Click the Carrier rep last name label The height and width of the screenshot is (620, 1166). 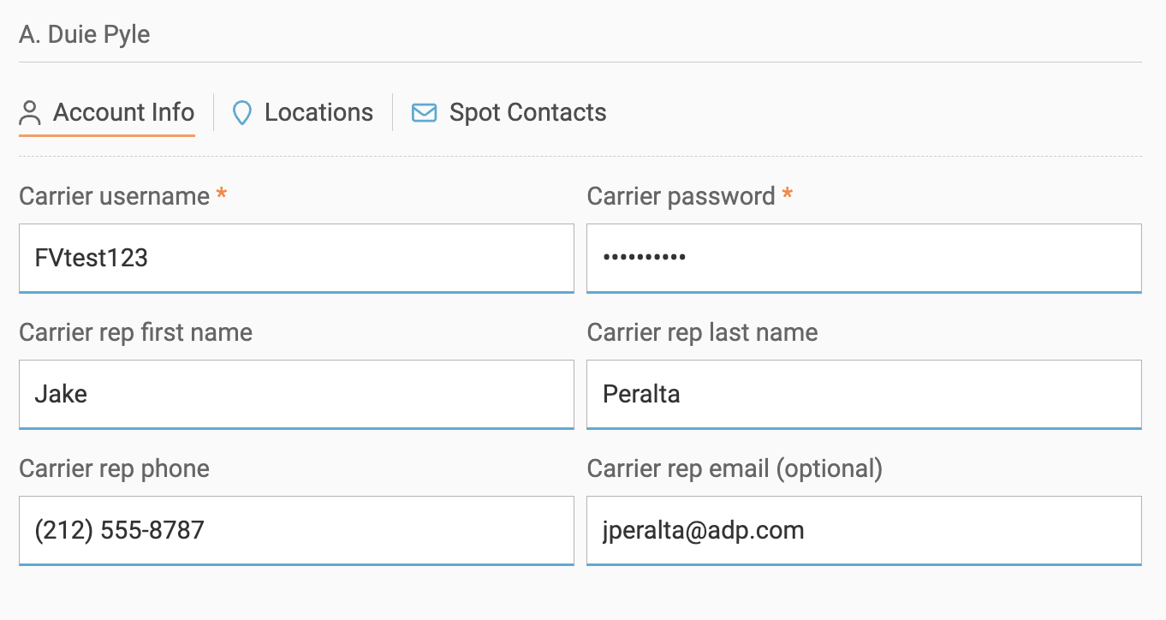coord(702,332)
